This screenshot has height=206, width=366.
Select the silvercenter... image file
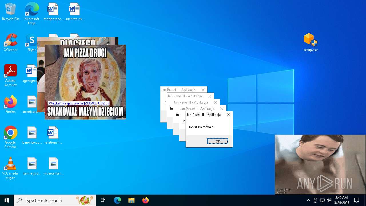coord(53,166)
